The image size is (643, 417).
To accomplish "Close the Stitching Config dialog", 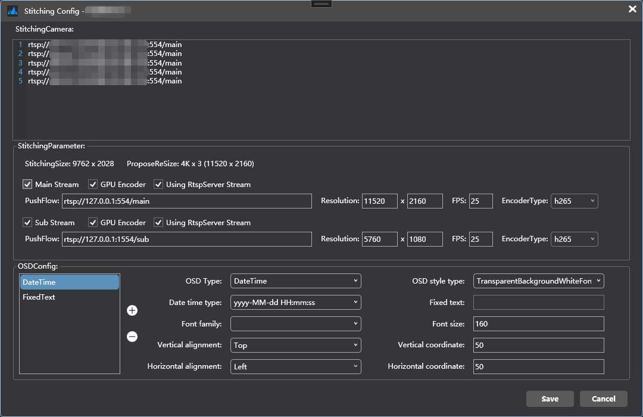I will (632, 9).
